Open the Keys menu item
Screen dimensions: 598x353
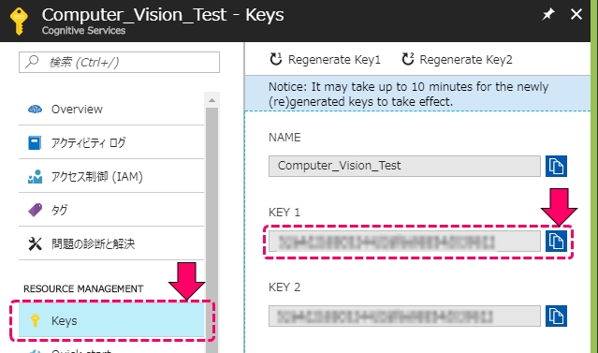[x=111, y=320]
